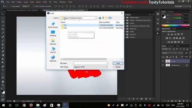This screenshot has width=192, height=108.
Task: Select the Pen tool
Action: coord(3,67)
